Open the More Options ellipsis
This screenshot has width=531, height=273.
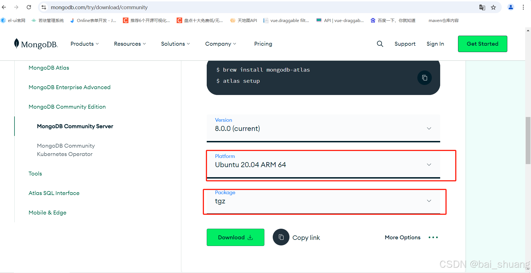click(x=433, y=237)
